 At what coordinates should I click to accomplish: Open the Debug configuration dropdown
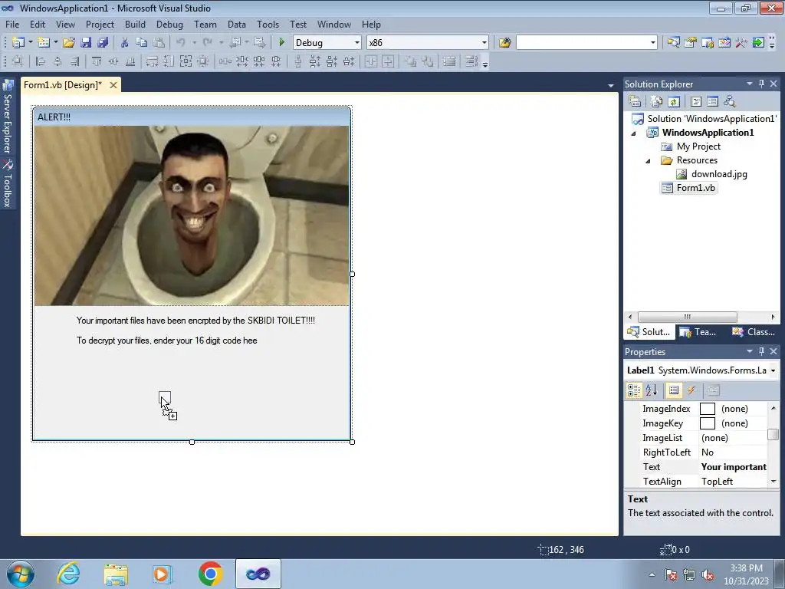tap(357, 43)
